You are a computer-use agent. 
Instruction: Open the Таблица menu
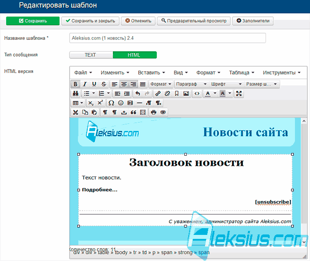click(x=242, y=73)
